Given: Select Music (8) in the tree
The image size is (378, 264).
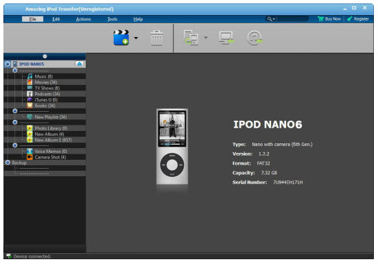Looking at the screenshot, I should (44, 76).
